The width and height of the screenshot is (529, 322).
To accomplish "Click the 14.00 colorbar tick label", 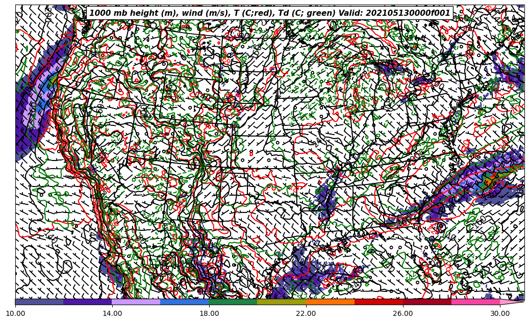I will click(112, 313).
